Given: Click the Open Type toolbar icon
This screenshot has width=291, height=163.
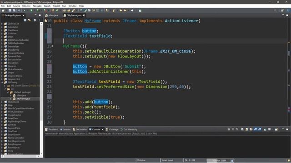Looking at the screenshot, I should pyautogui.click(x=65, y=10).
